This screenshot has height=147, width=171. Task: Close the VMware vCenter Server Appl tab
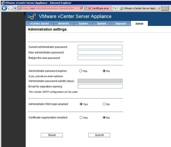159,9
